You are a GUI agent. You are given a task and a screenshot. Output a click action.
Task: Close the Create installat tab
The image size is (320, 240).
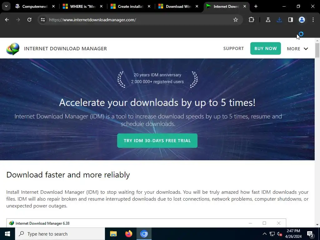(x=149, y=6)
